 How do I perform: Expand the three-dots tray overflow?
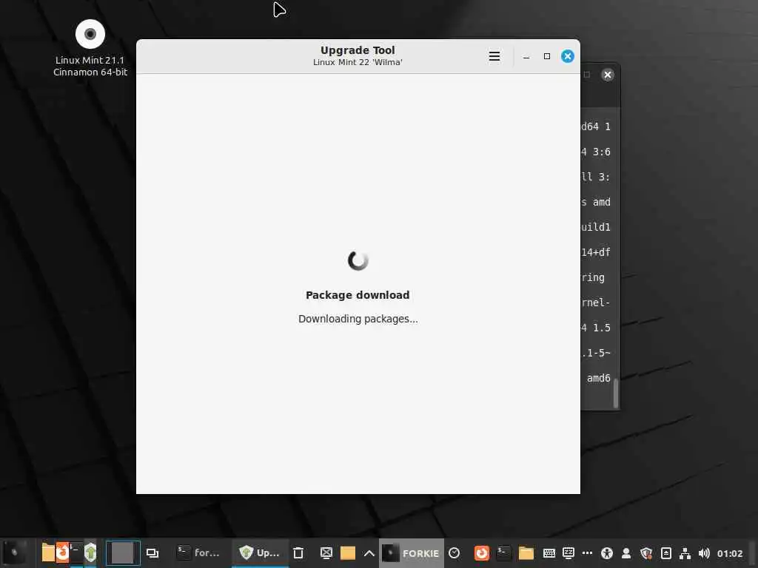(587, 553)
